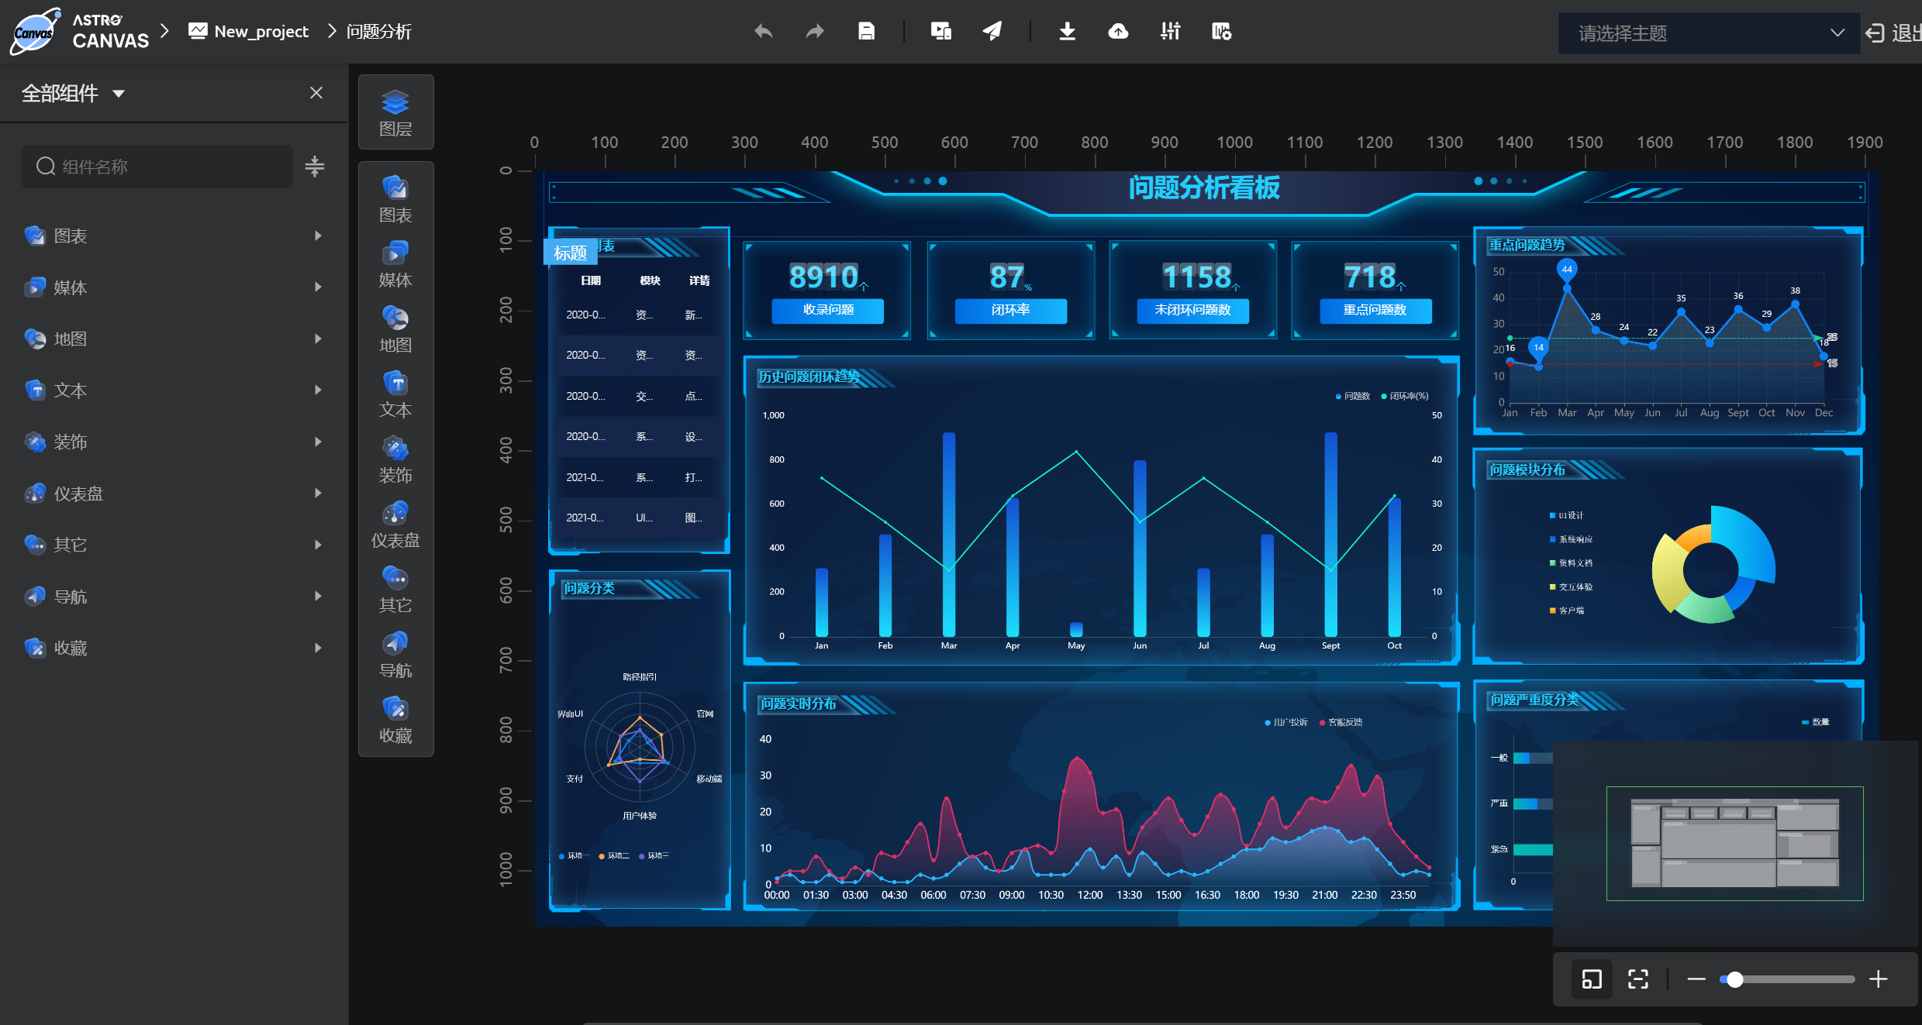Open the sliders settings icon in toolbar
This screenshot has height=1025, width=1922.
pos(1170,32)
